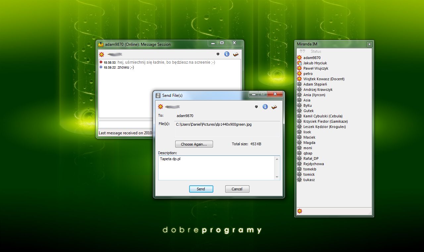Click the Description scrollbar up arrow
The width and height of the screenshot is (424, 252).
click(277, 159)
